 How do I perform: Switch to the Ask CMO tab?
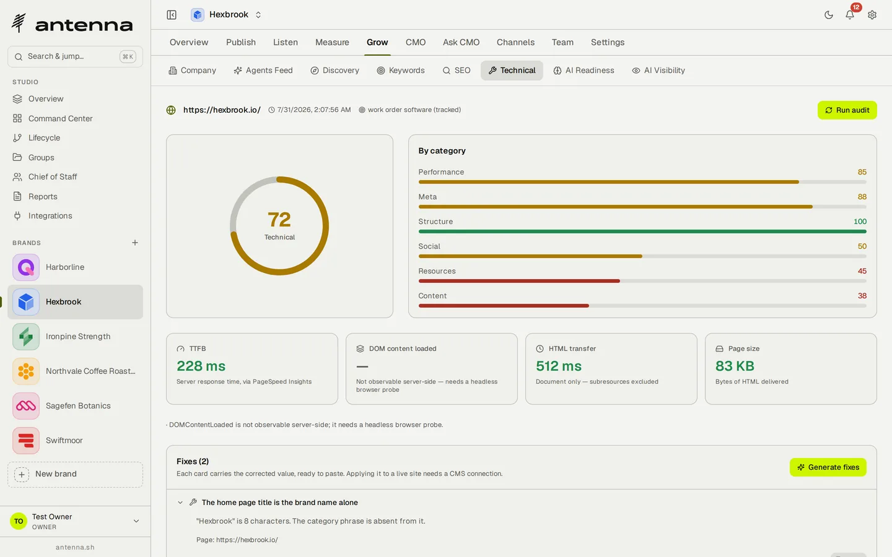pyautogui.click(x=461, y=42)
